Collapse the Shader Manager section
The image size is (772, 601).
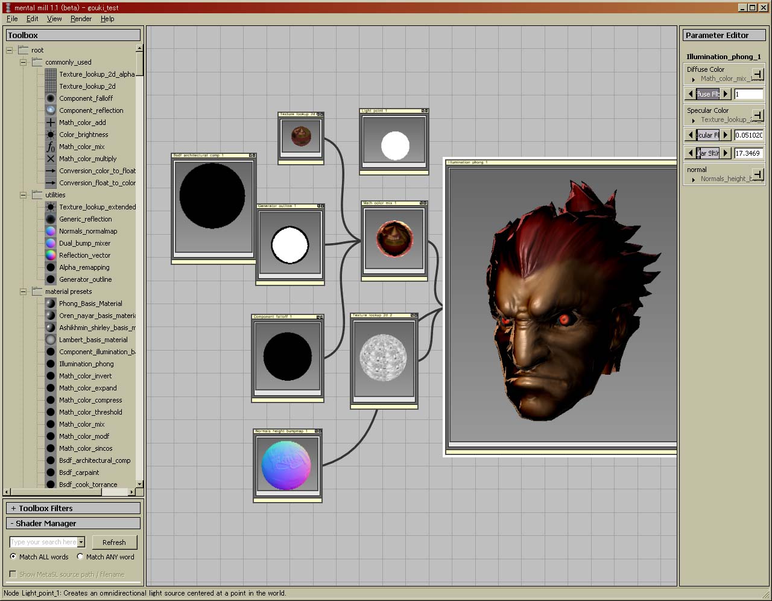74,523
